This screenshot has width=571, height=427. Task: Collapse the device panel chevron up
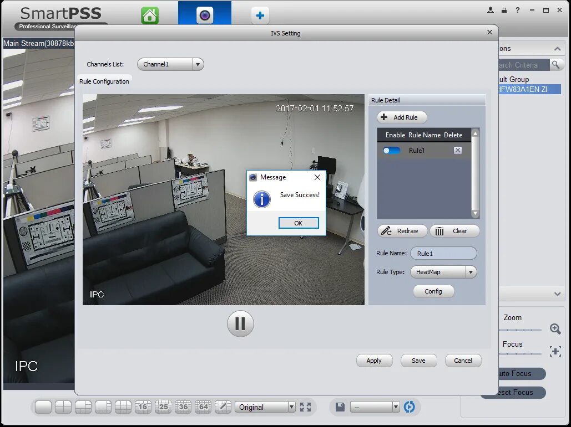557,49
